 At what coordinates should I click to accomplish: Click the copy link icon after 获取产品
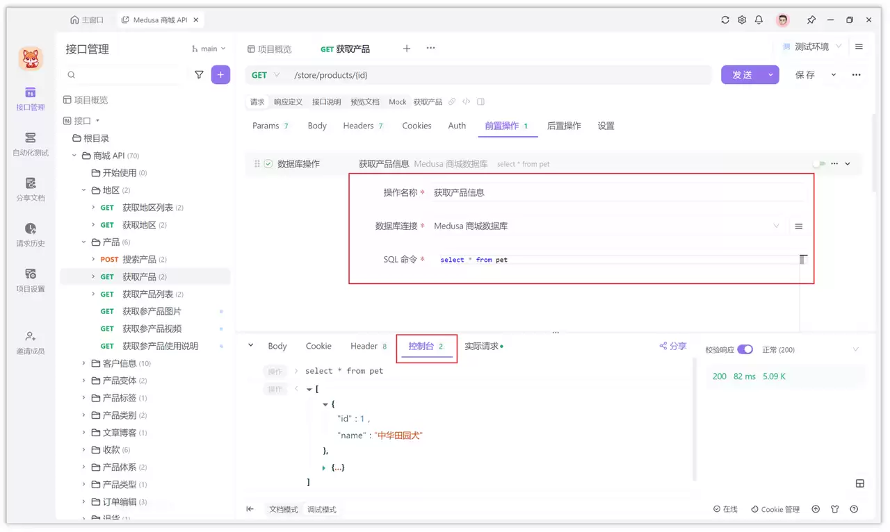tap(452, 101)
